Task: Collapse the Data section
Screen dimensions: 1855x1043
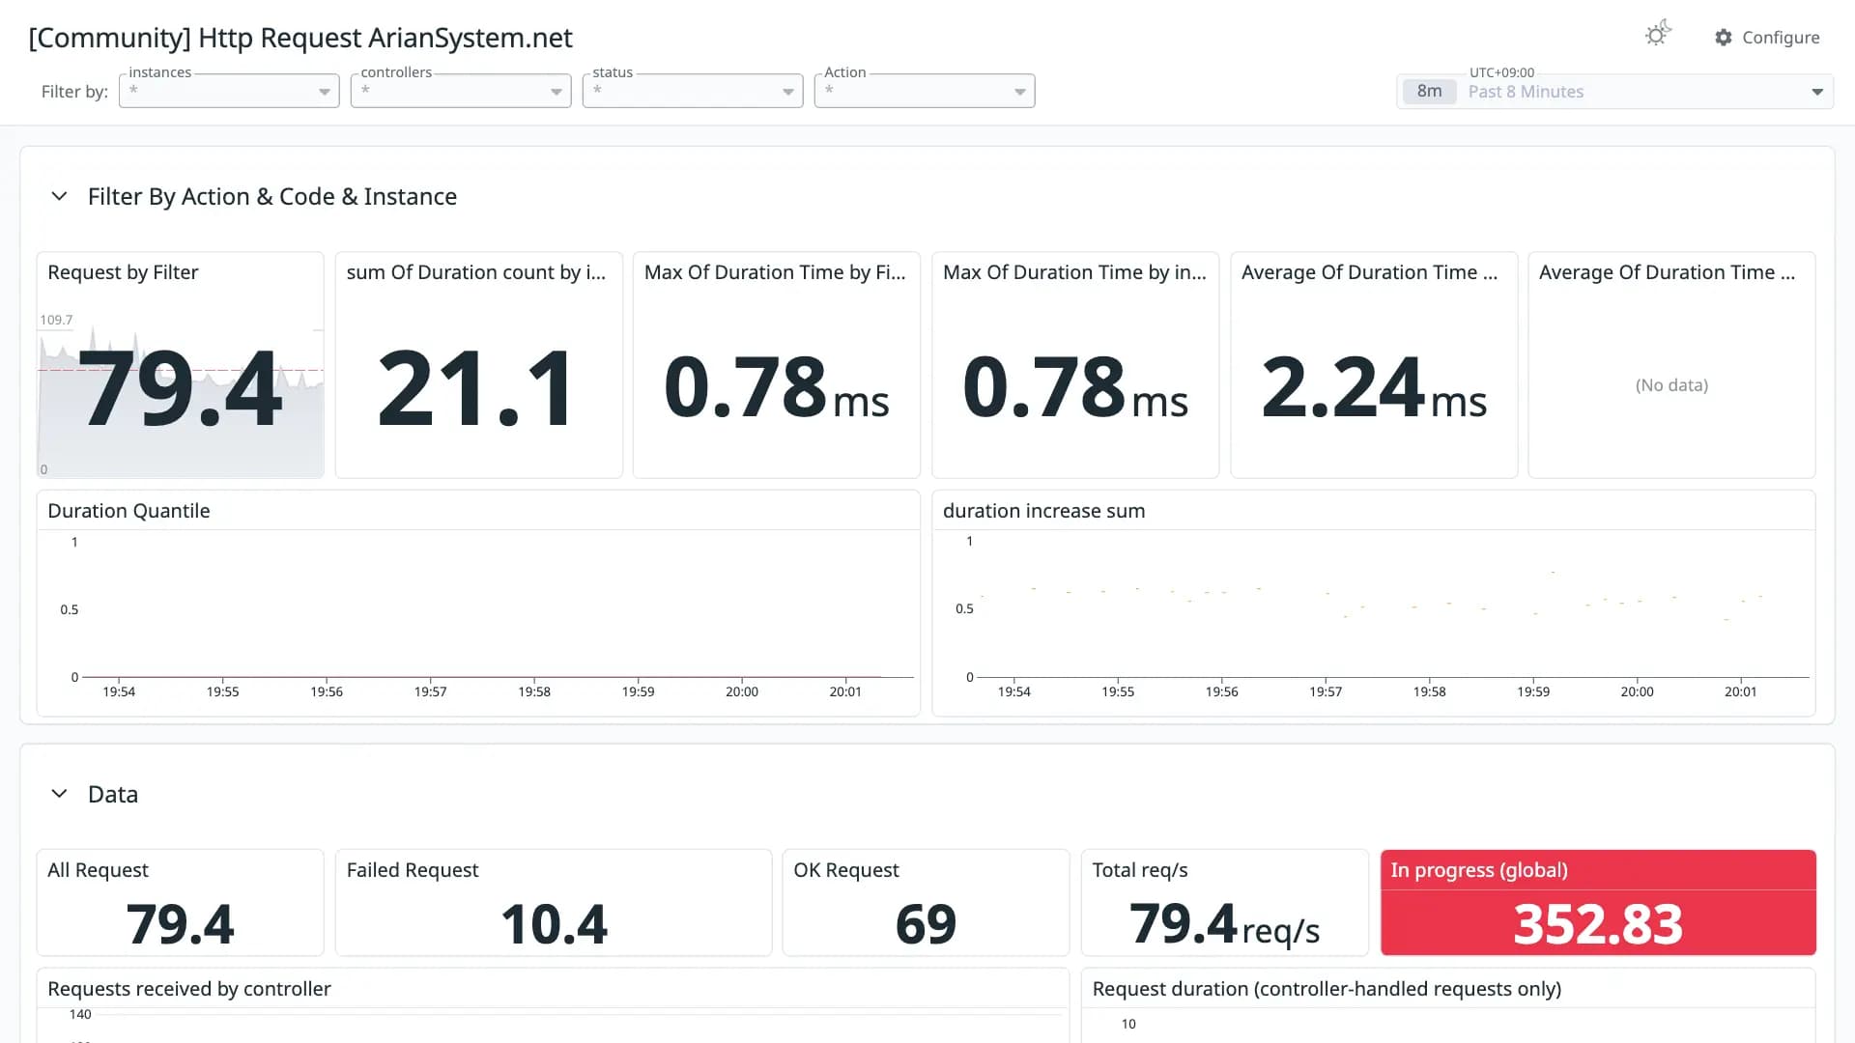Action: coord(59,794)
